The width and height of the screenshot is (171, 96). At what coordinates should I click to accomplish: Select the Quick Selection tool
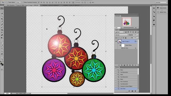click(2, 16)
